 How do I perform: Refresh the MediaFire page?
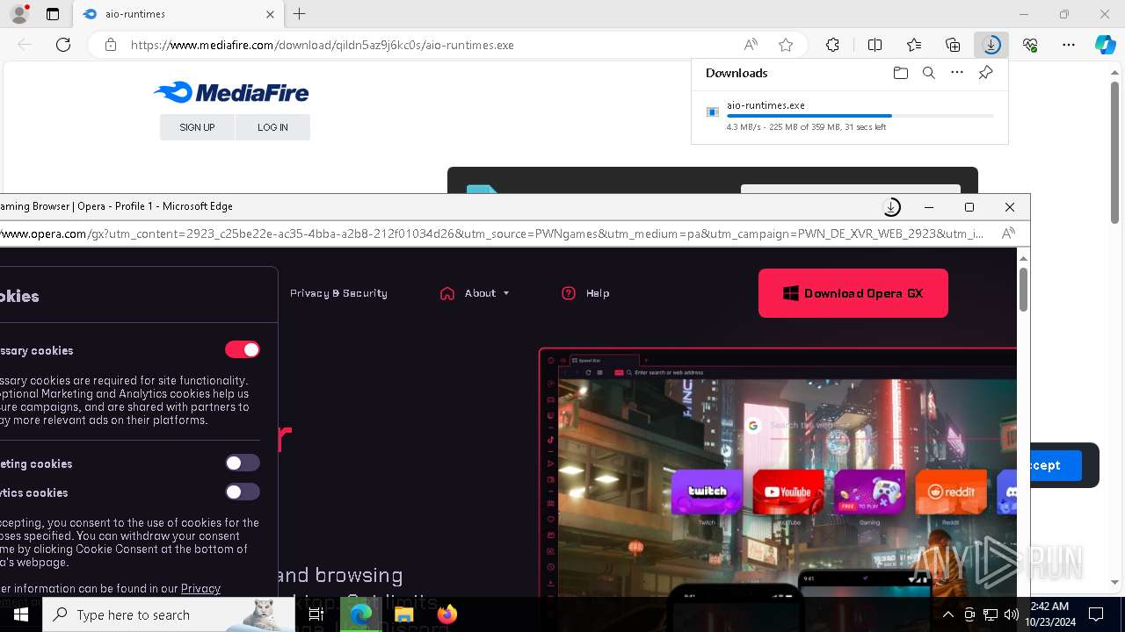pos(63,45)
